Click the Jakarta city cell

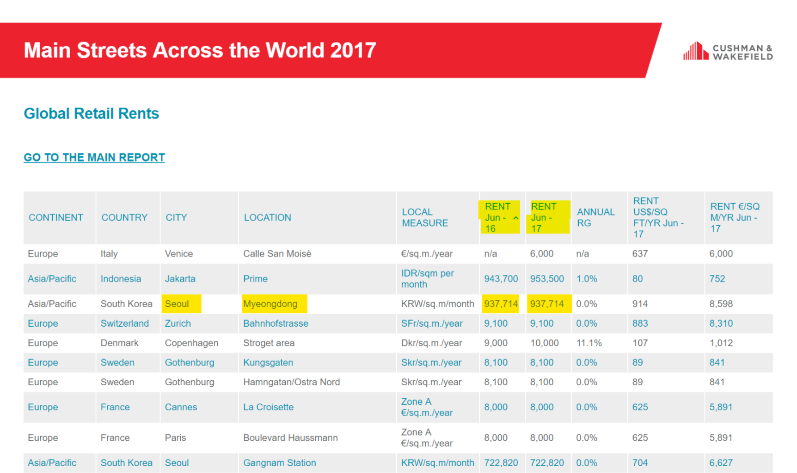[x=180, y=279]
